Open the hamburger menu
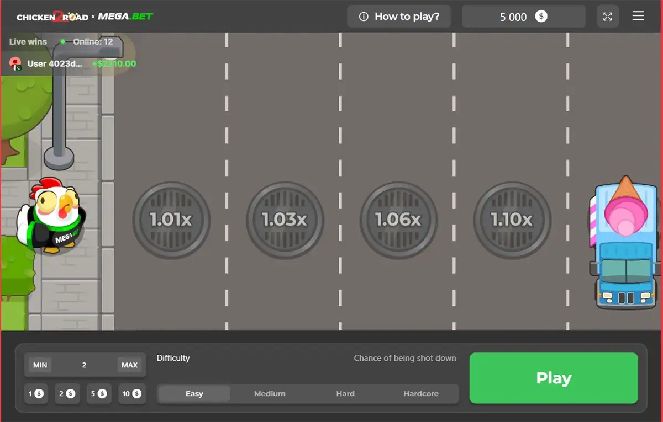663x422 pixels. 638,16
